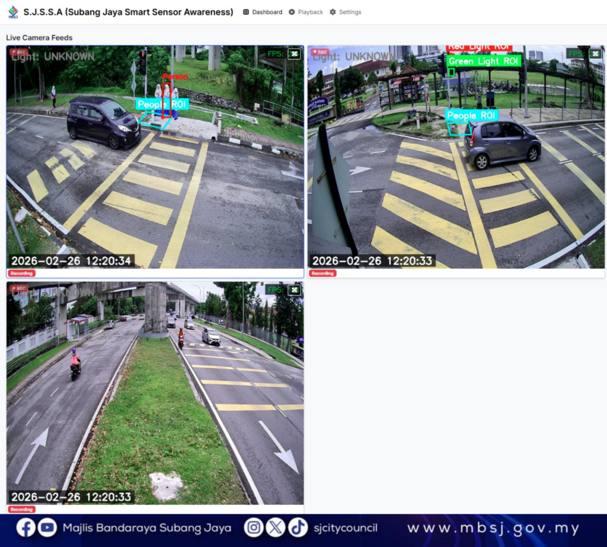Image resolution: width=607 pixels, height=547 pixels.
Task: Click REC indicator on first camera feed
Action: click(x=18, y=52)
